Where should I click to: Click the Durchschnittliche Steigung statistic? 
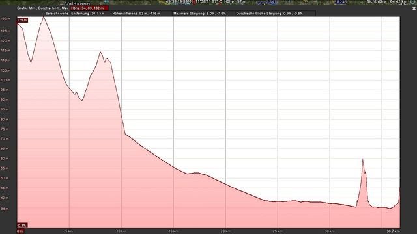click(269, 14)
